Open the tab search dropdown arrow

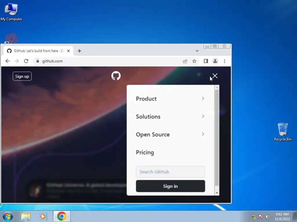pos(197,51)
